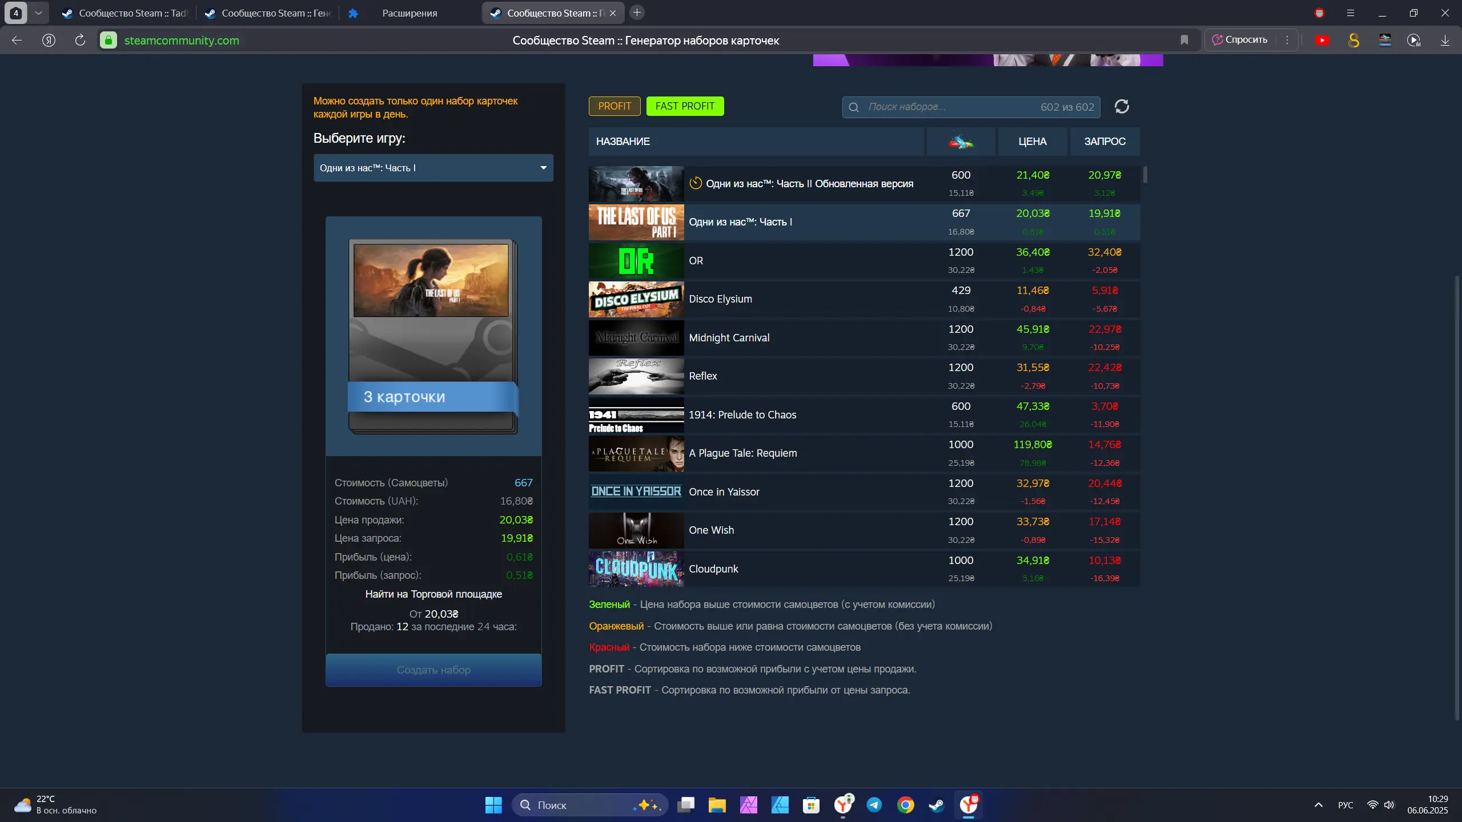
Task: Open browser downloads
Action: [1445, 40]
